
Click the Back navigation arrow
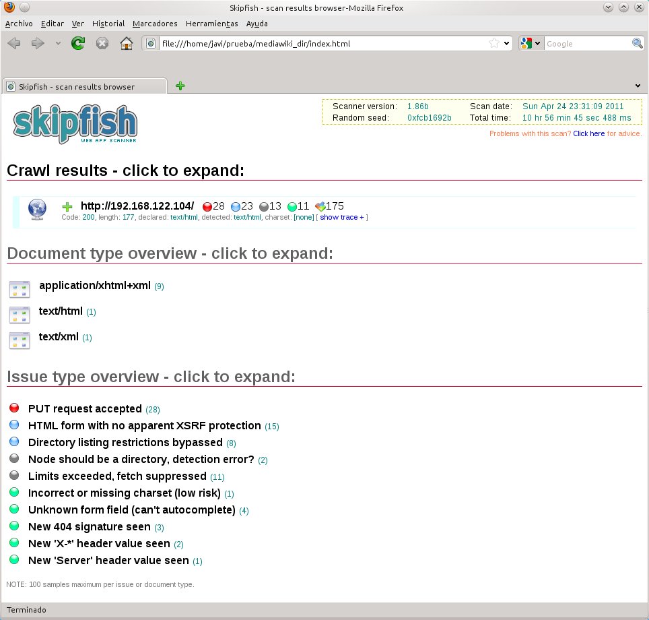[x=13, y=42]
